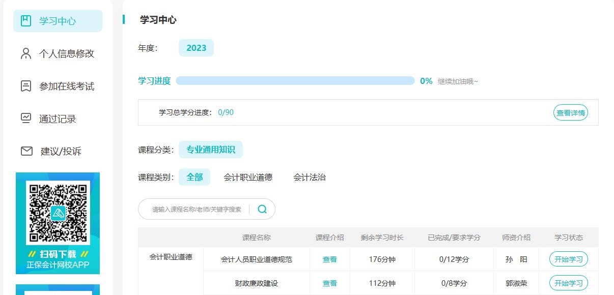Image resolution: width=614 pixels, height=295 pixels.
Task: Click the QR code app download image
Action: point(58,212)
